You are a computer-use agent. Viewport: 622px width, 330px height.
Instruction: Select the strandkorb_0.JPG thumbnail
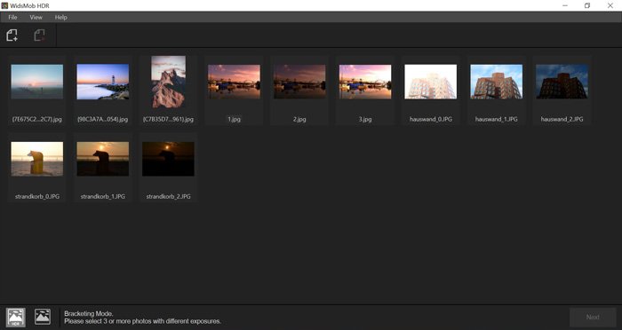37,159
